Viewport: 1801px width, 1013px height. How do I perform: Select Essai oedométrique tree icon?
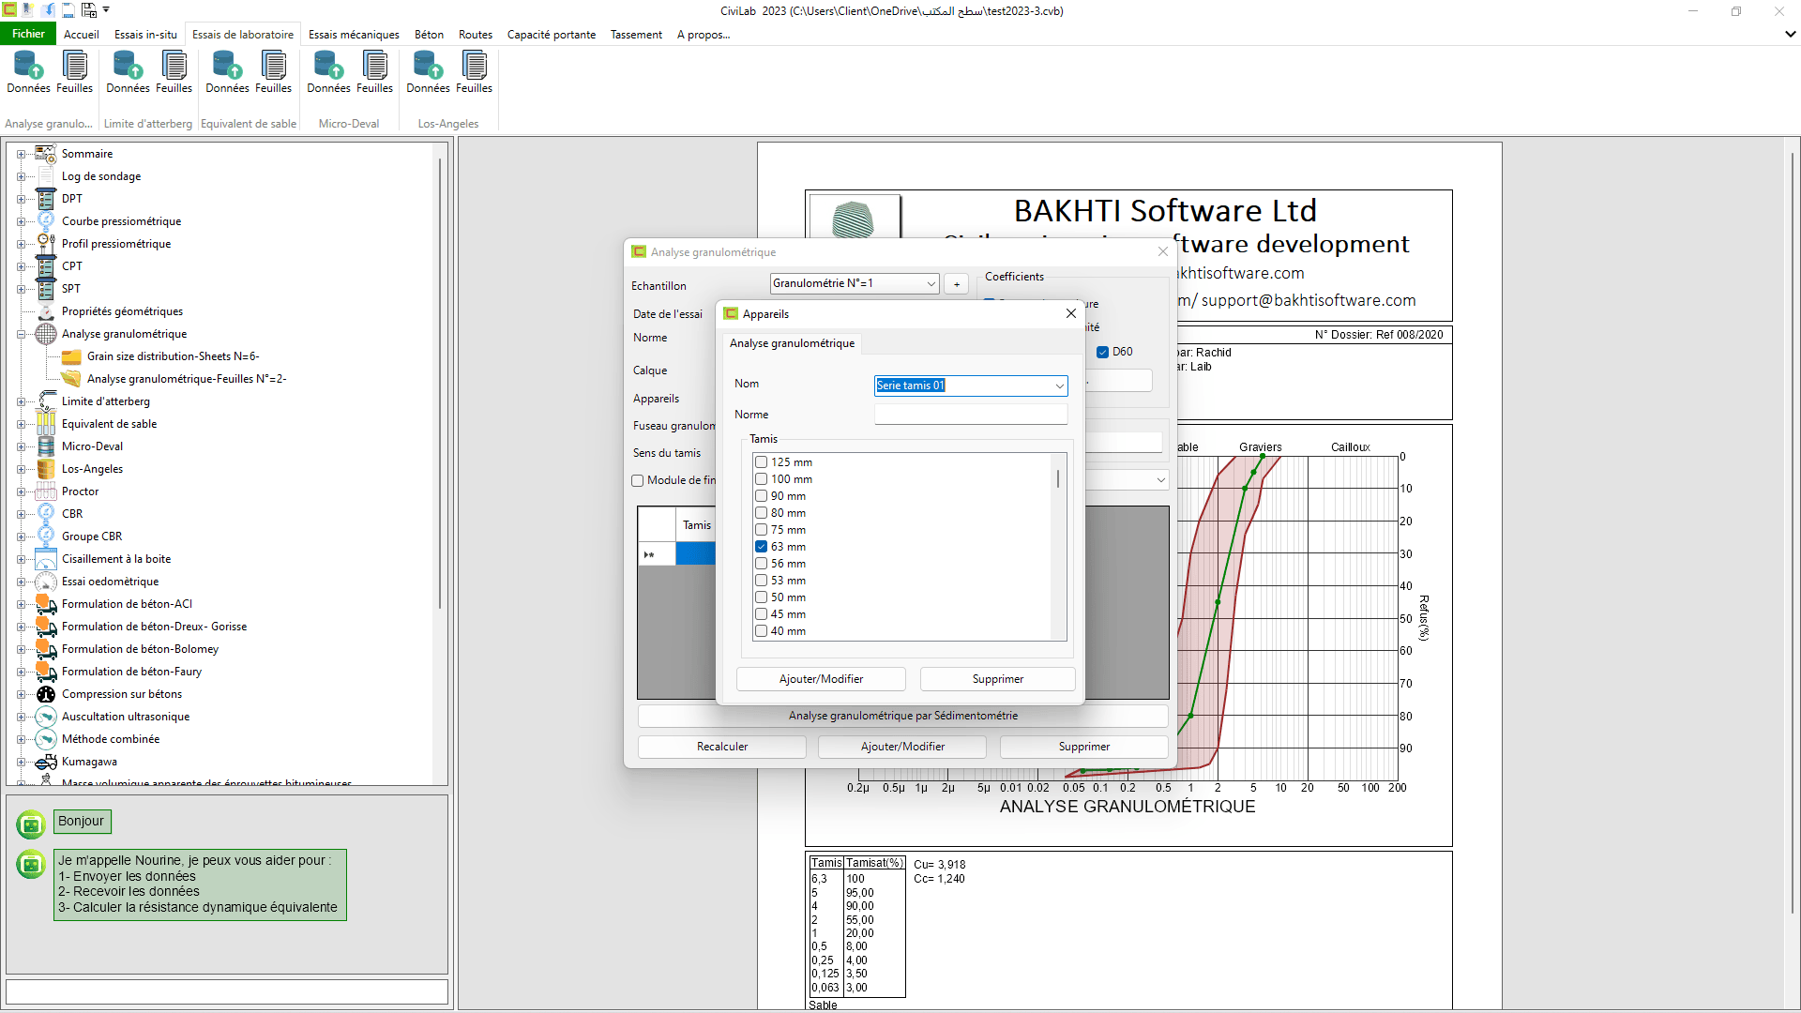click(46, 582)
